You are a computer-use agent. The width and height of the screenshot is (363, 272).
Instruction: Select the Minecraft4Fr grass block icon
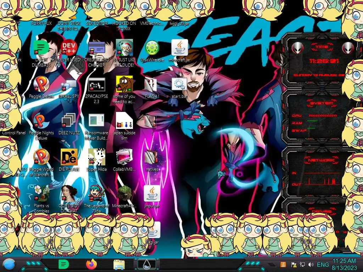(x=124, y=193)
